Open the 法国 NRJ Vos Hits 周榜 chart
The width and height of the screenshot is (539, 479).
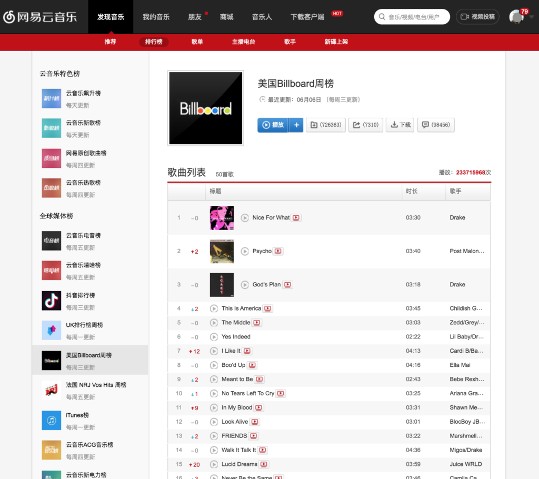91,391
